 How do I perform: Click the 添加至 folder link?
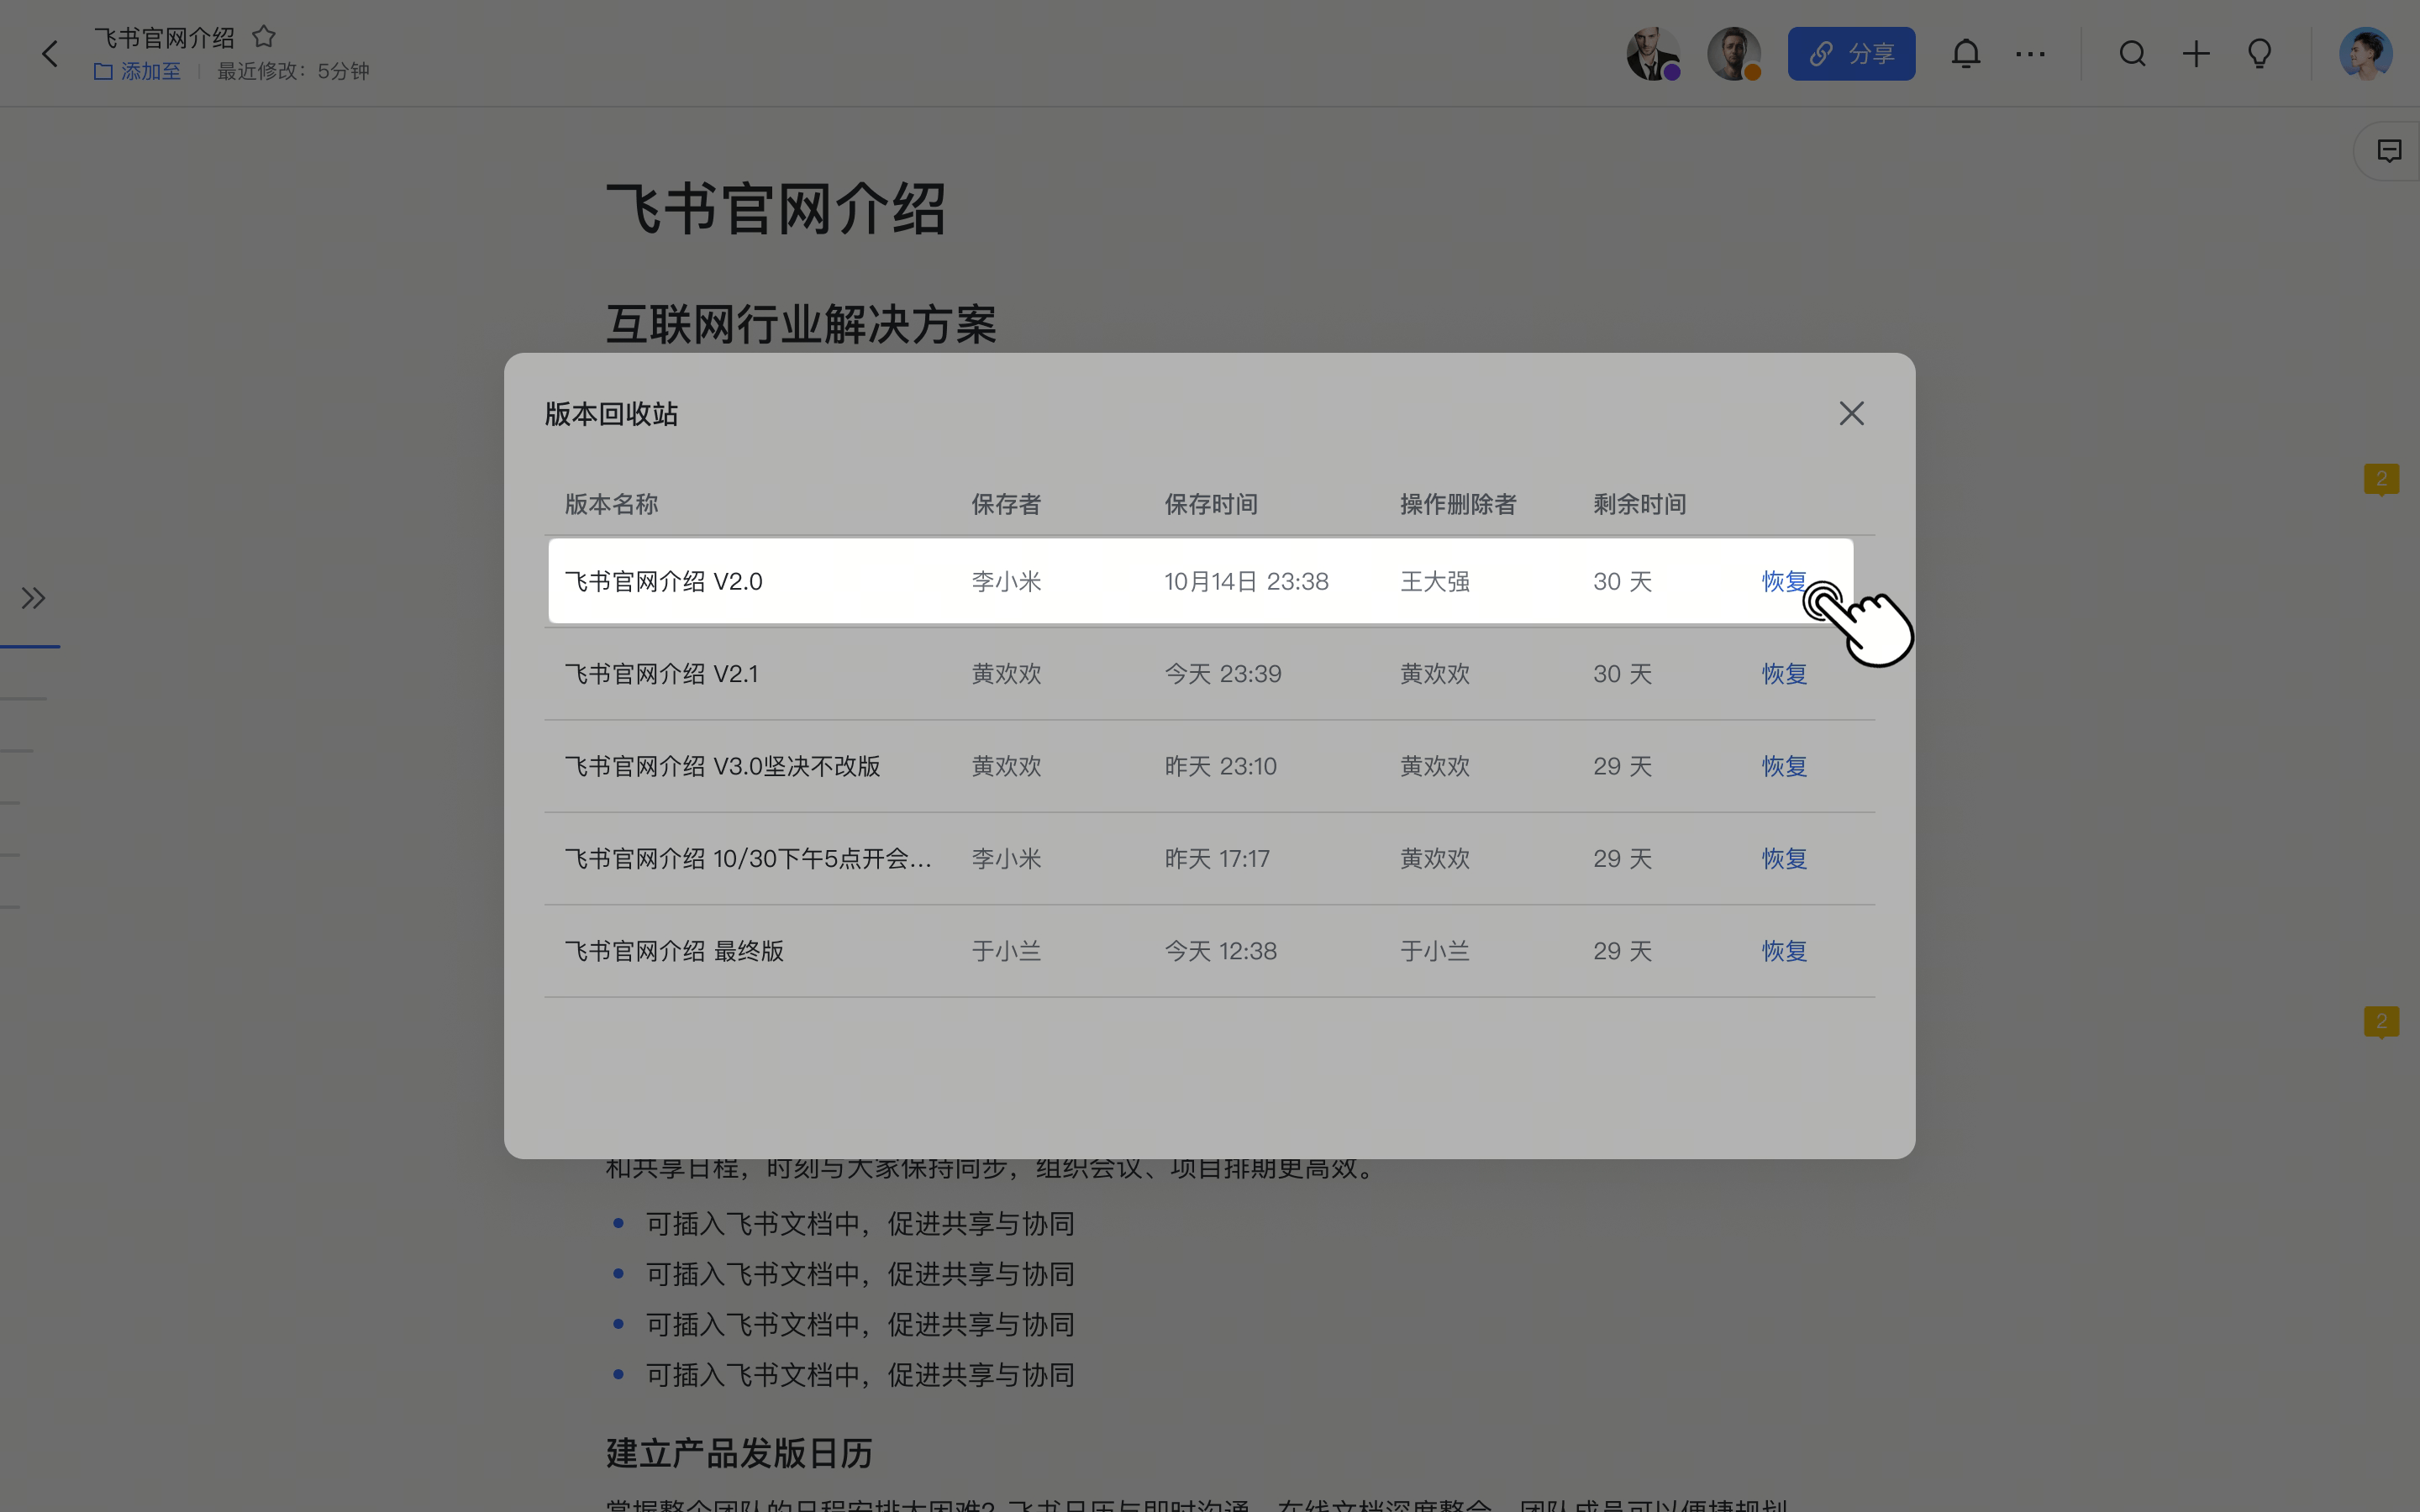(138, 71)
